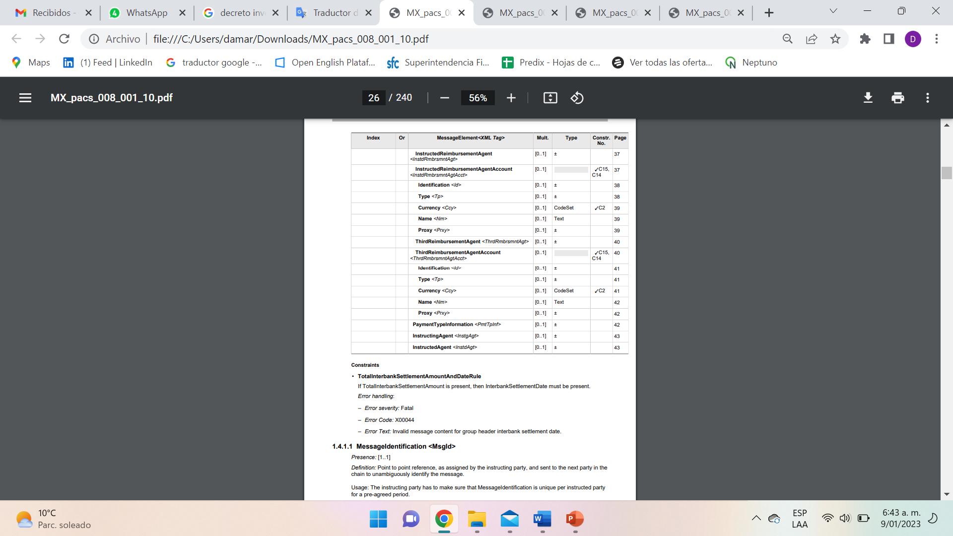Bookmark this page with the star icon
953x536 pixels.
click(x=835, y=39)
